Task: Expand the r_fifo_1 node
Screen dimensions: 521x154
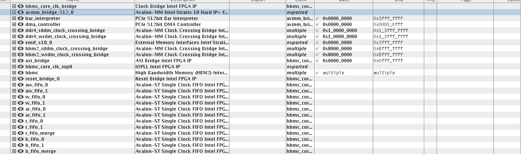Action: [14, 127]
